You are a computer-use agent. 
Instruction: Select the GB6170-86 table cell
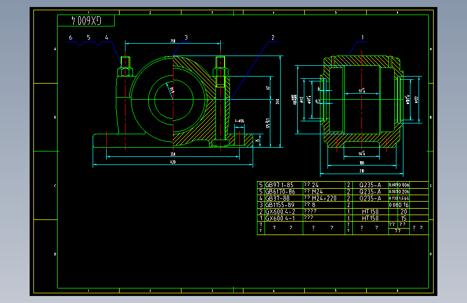[283, 191]
